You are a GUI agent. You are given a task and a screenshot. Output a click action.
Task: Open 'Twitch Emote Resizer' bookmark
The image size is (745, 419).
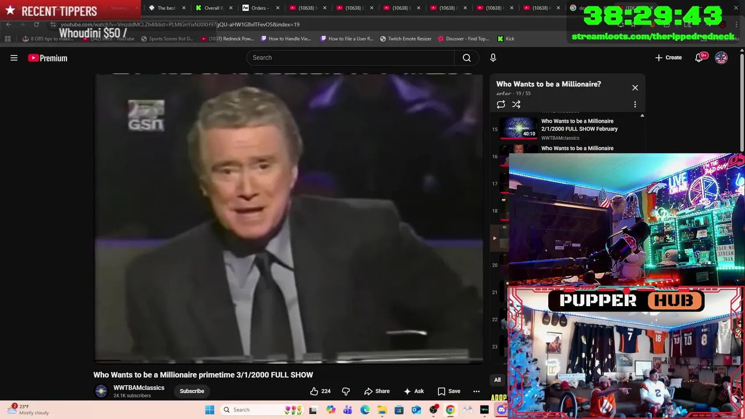coord(405,39)
